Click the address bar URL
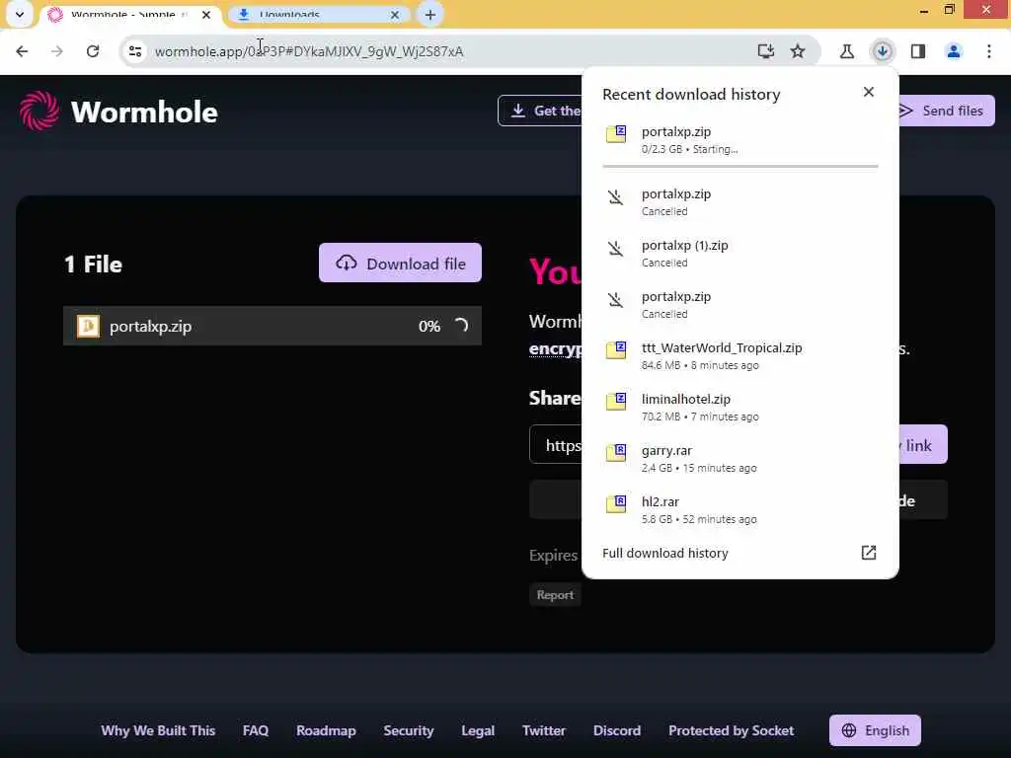1011x758 pixels. (309, 51)
